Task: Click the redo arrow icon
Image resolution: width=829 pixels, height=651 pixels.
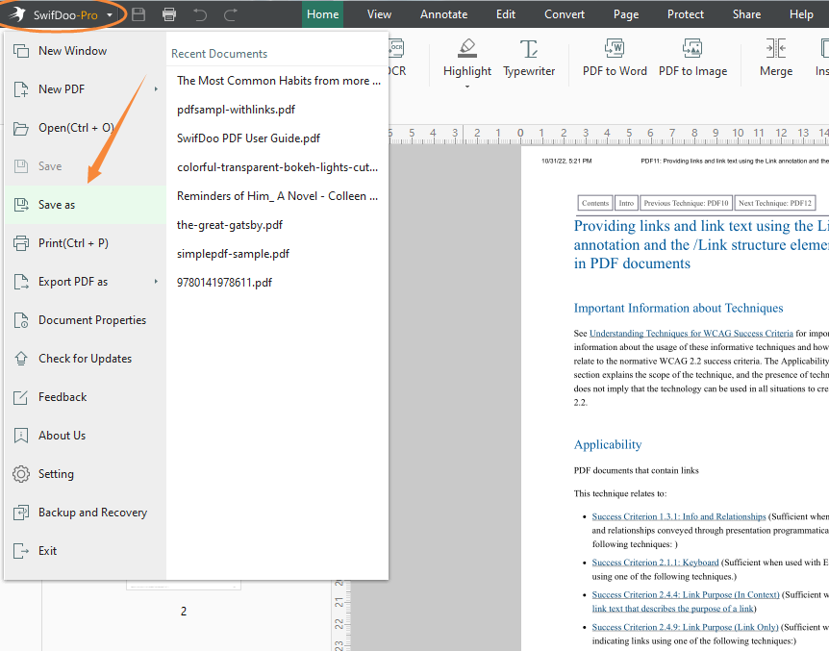Action: click(x=231, y=14)
